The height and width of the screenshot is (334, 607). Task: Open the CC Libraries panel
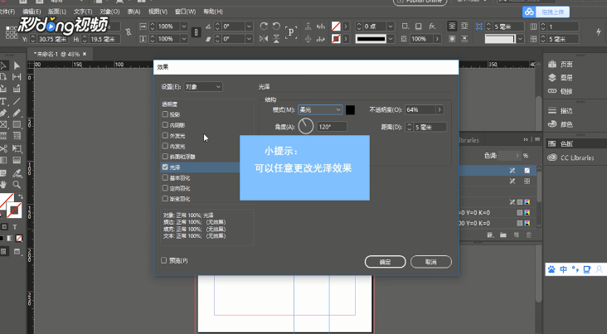(571, 157)
